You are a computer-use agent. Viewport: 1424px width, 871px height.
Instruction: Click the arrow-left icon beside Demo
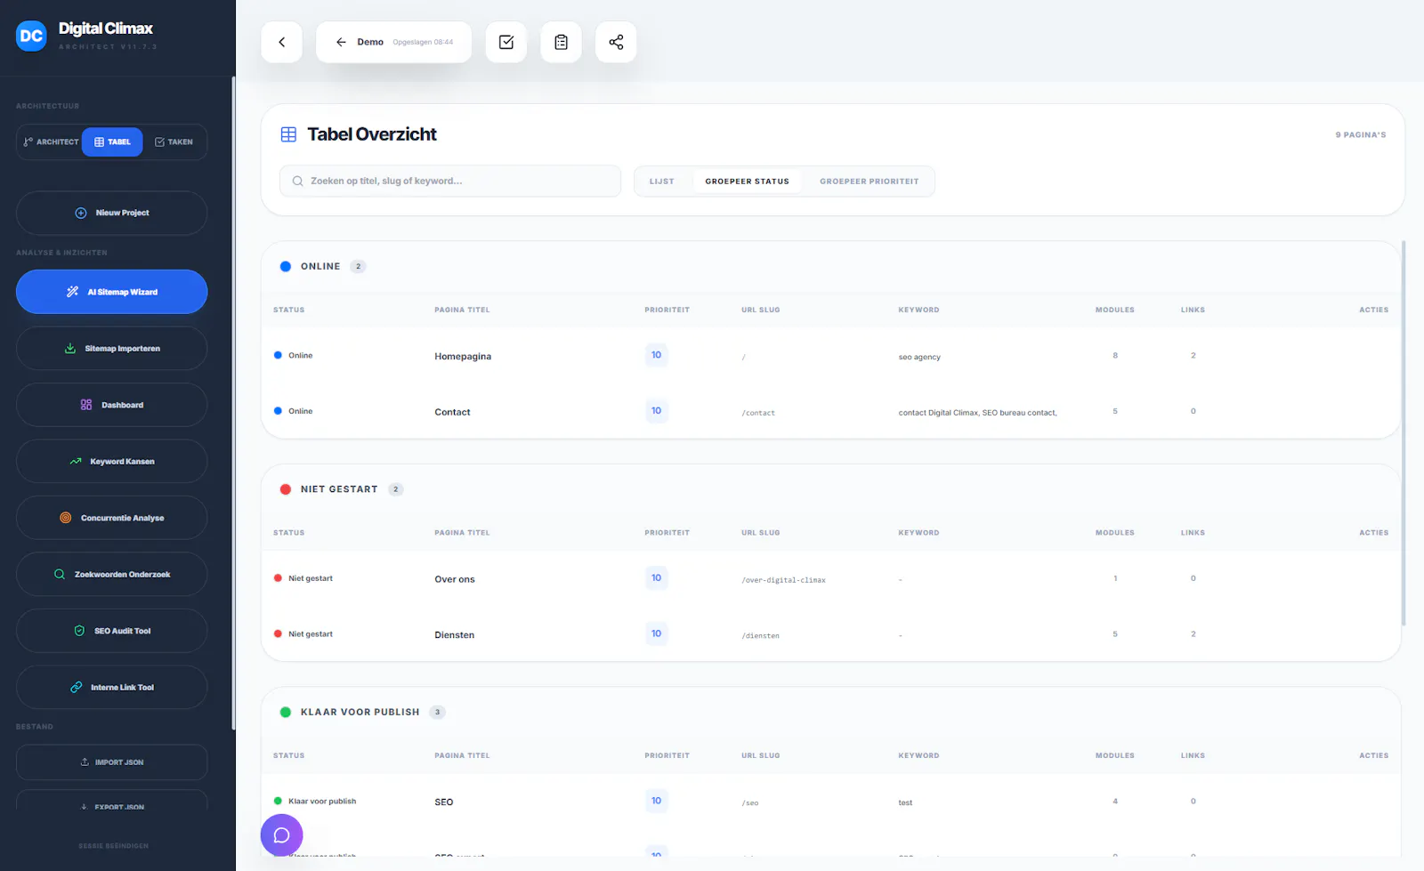341,42
